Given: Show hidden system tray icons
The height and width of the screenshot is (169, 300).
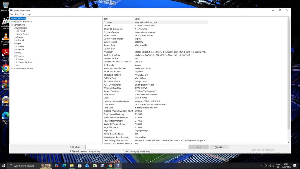Looking at the screenshot, I should 262,166.
